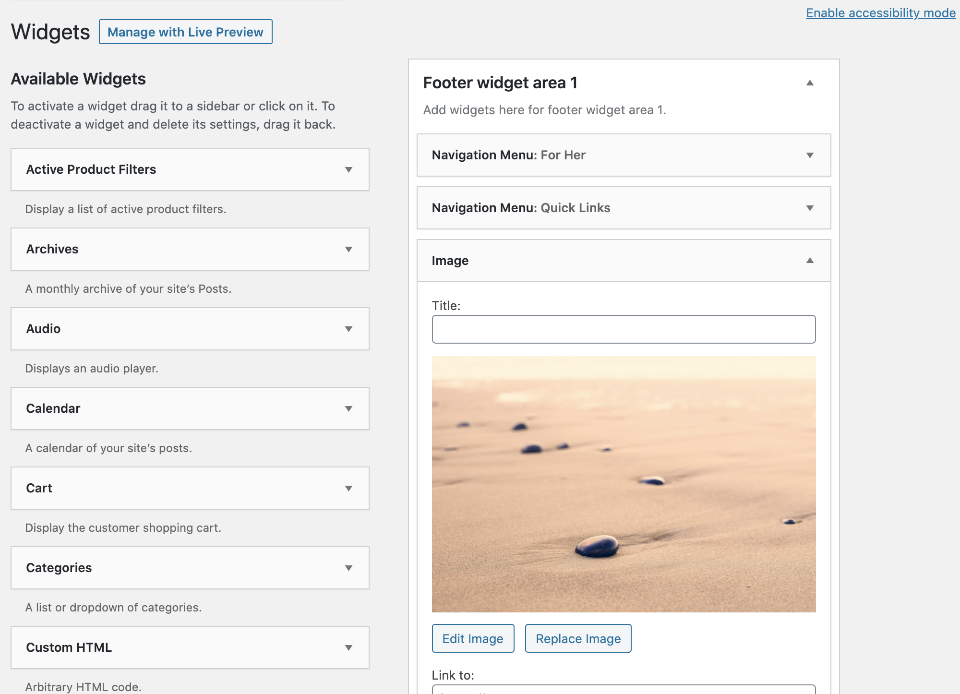Collapse the Footer widget area 1 panel
The width and height of the screenshot is (960, 694).
(x=810, y=83)
